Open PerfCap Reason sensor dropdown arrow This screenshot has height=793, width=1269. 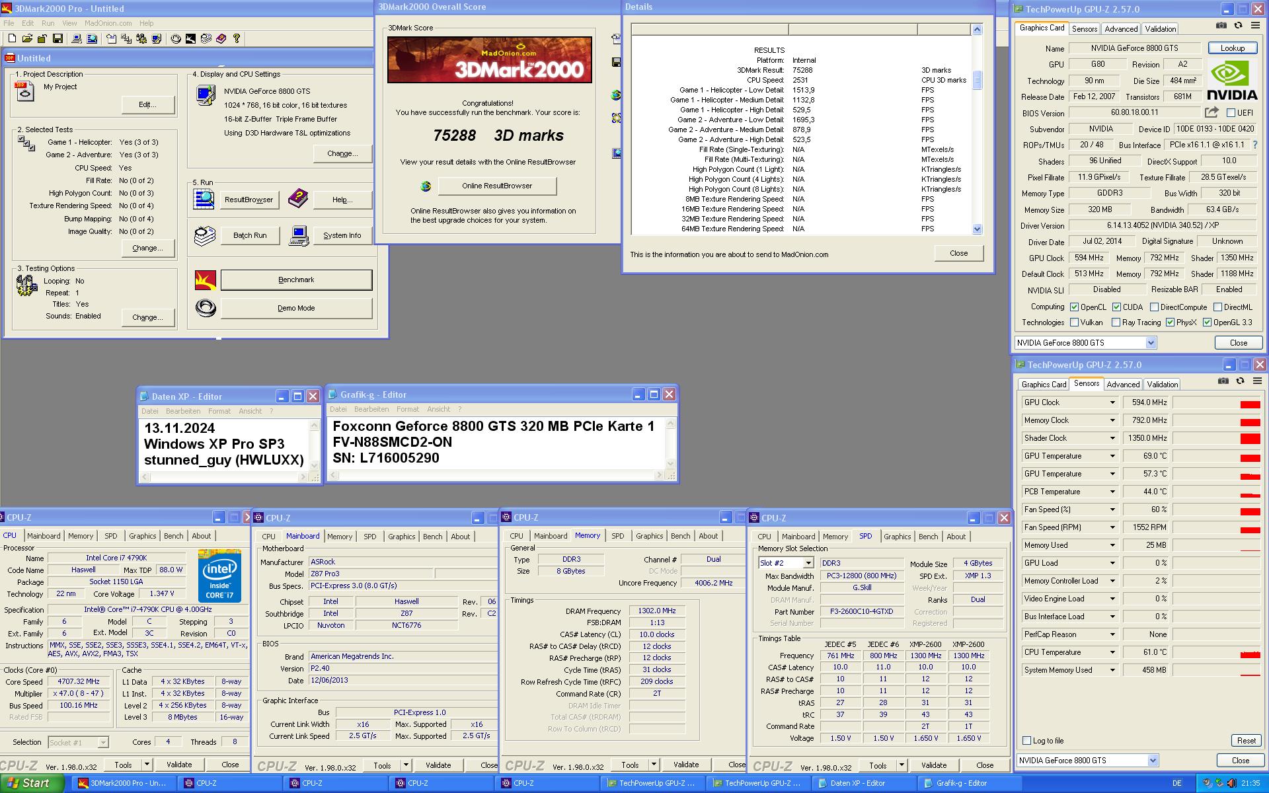[x=1112, y=634]
